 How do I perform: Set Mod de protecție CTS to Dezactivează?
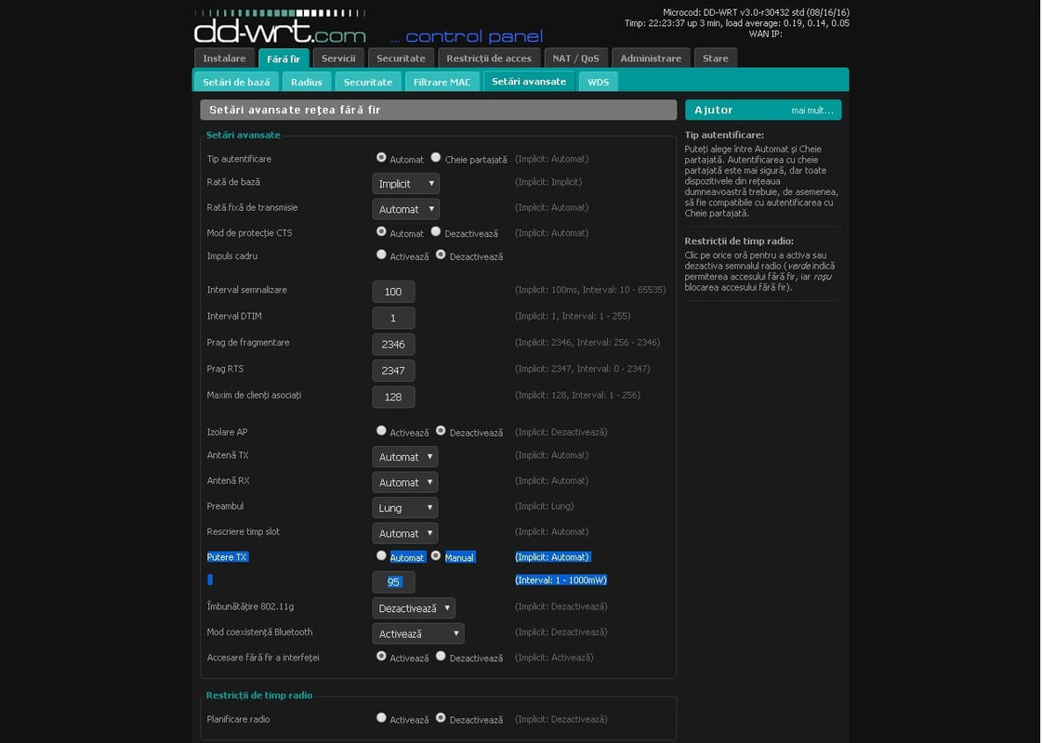click(435, 231)
